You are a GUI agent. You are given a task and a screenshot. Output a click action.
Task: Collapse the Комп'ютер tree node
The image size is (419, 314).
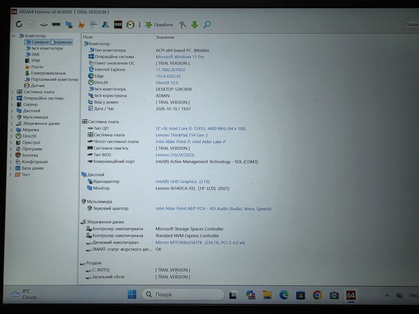13,35
